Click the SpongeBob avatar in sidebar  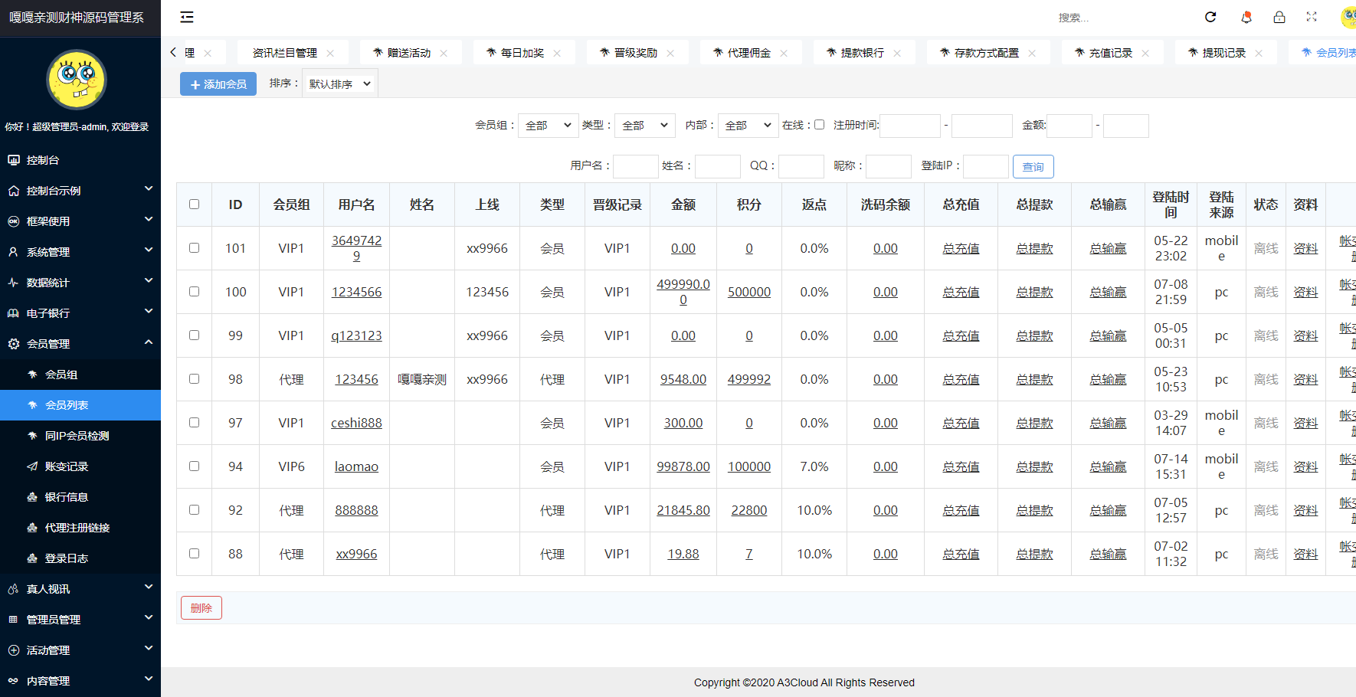click(77, 80)
